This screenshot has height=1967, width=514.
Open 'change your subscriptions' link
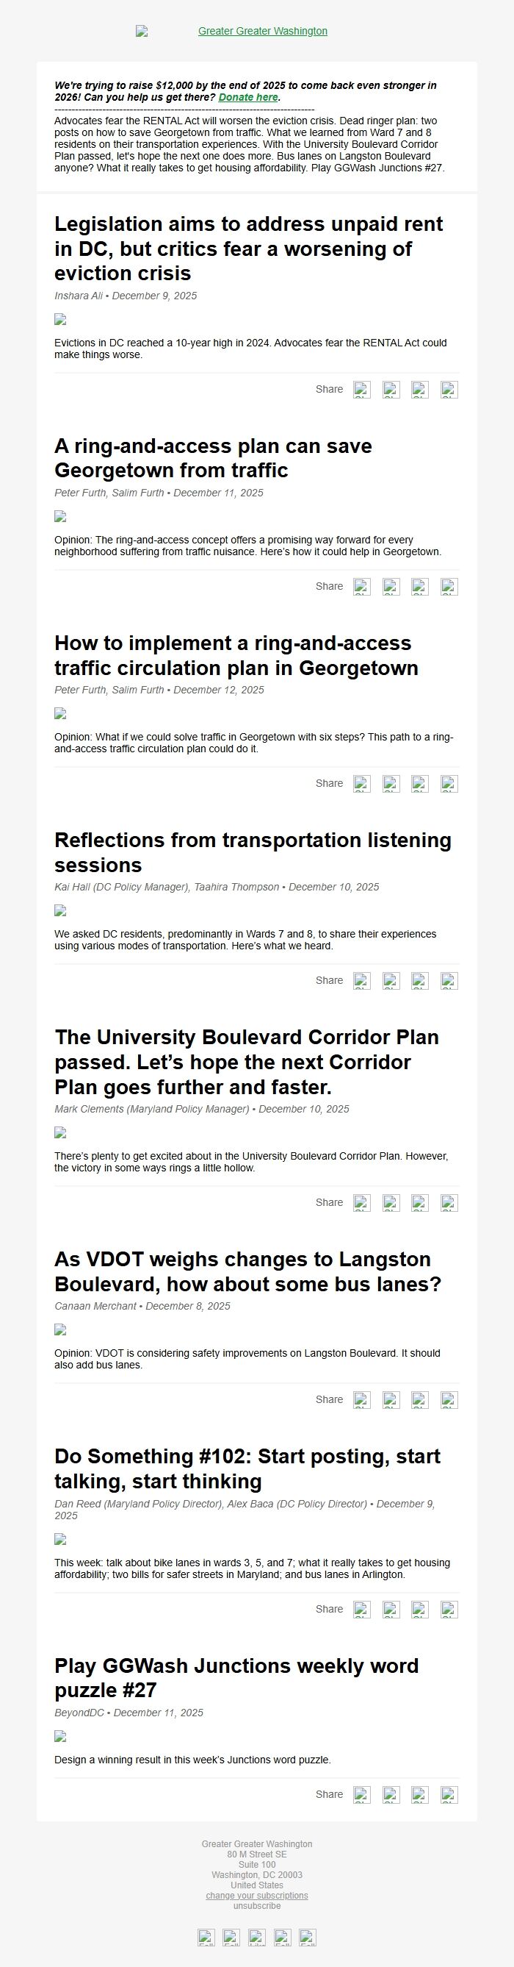coord(257,1895)
